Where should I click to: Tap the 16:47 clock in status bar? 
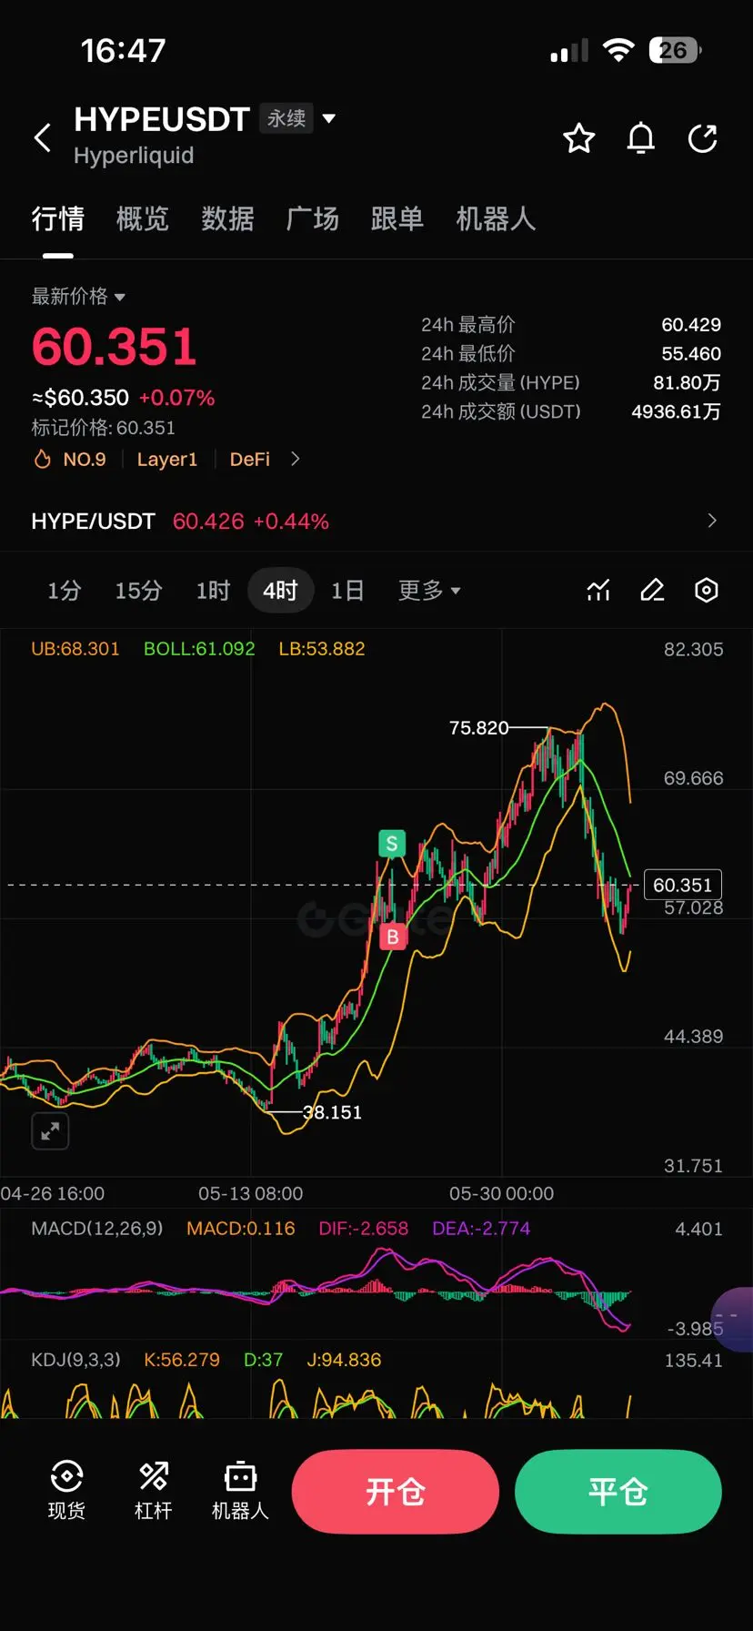click(124, 51)
